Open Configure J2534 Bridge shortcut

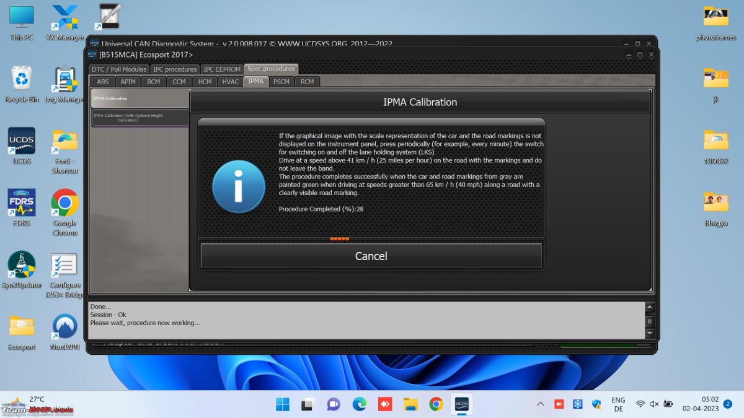click(x=65, y=275)
